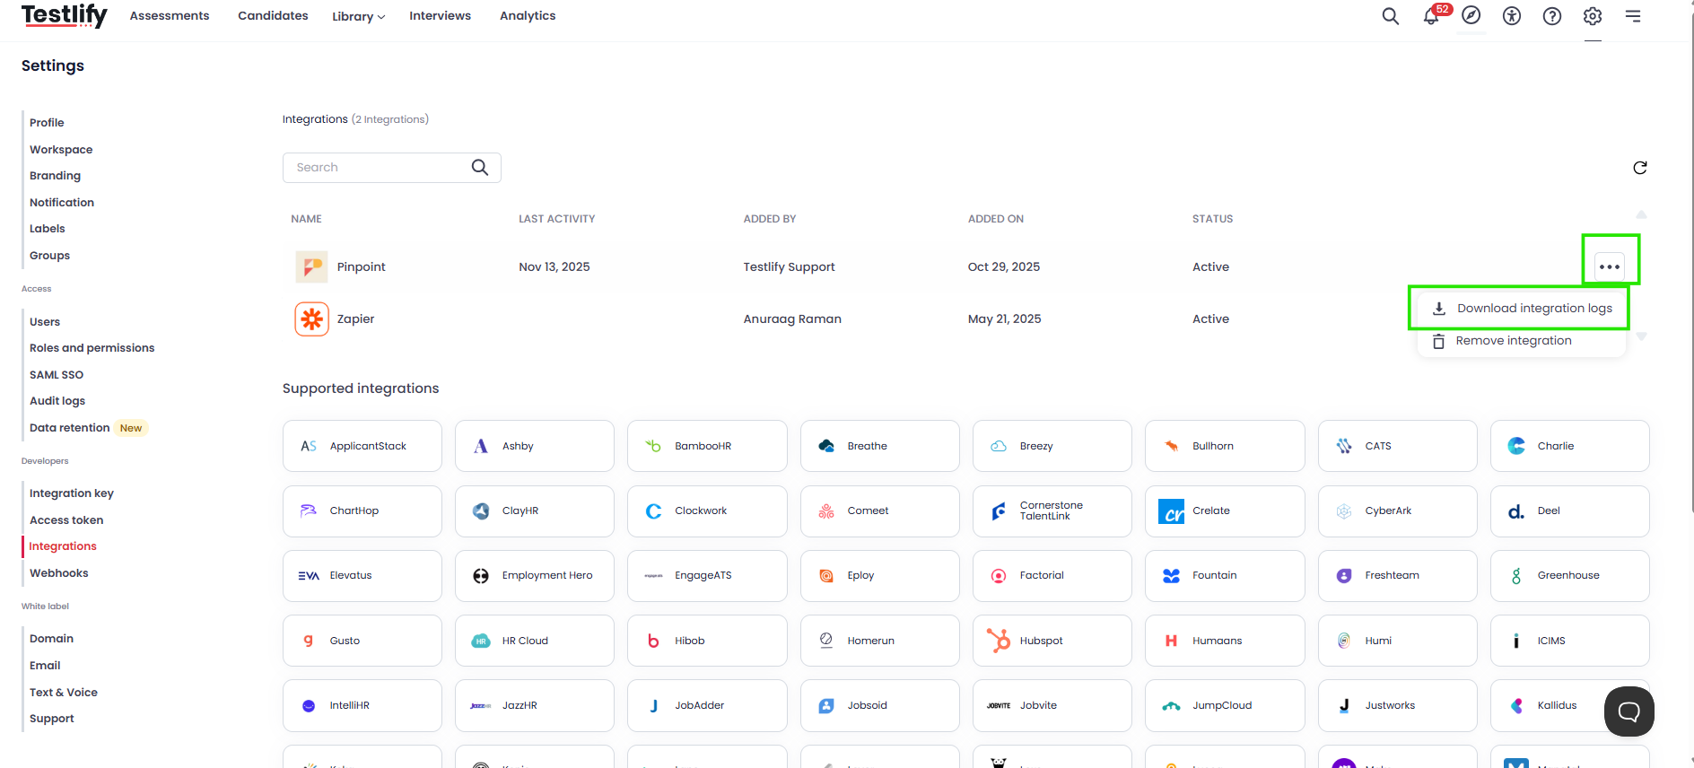This screenshot has width=1694, height=768.
Task: Open Data retention settings
Action: click(69, 428)
